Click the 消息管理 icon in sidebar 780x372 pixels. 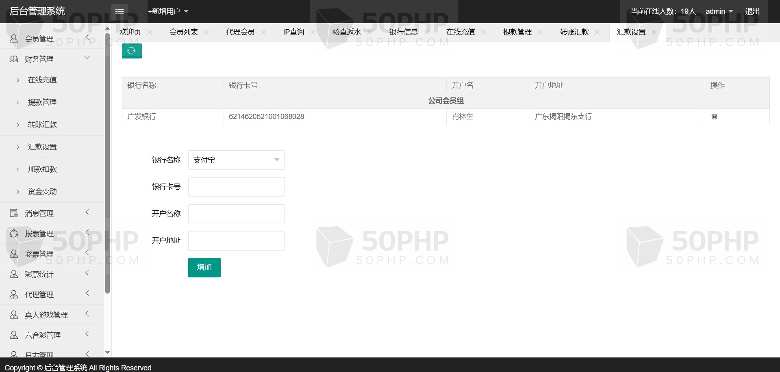14,213
